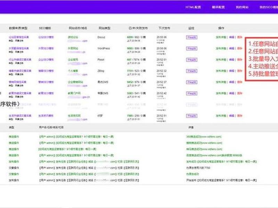Delete the WordPress site task
This screenshot has width=278, height=208.
239,49
